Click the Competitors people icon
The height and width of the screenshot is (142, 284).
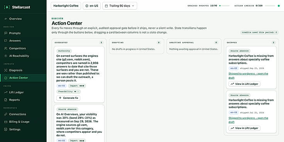(6, 48)
